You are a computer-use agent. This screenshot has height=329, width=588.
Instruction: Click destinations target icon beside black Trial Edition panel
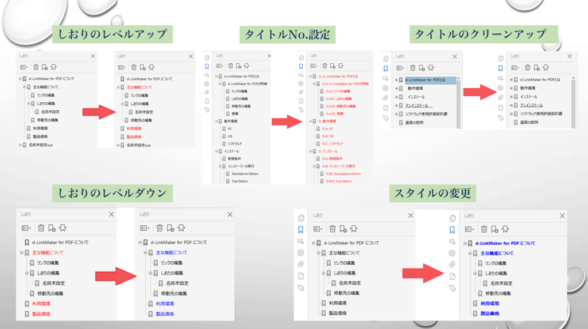coord(207,83)
